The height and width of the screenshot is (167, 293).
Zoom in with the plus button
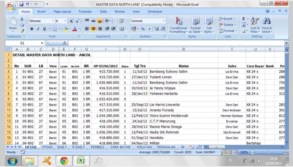(285, 152)
